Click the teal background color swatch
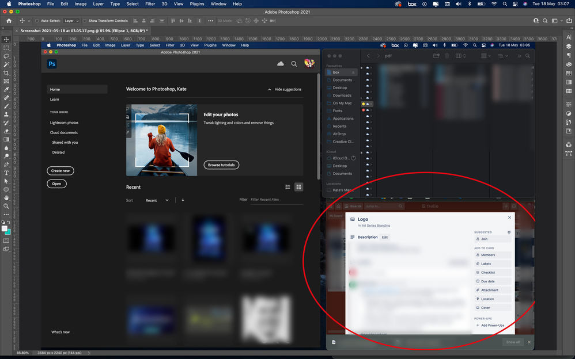This screenshot has width=575, height=359. pos(9,232)
